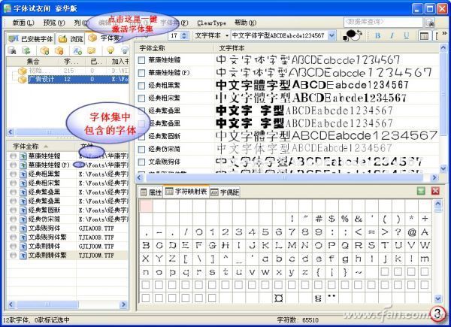Check the 華康娃娃體(P) checkbox in preview list
This screenshot has height=327, width=451.
[141, 73]
